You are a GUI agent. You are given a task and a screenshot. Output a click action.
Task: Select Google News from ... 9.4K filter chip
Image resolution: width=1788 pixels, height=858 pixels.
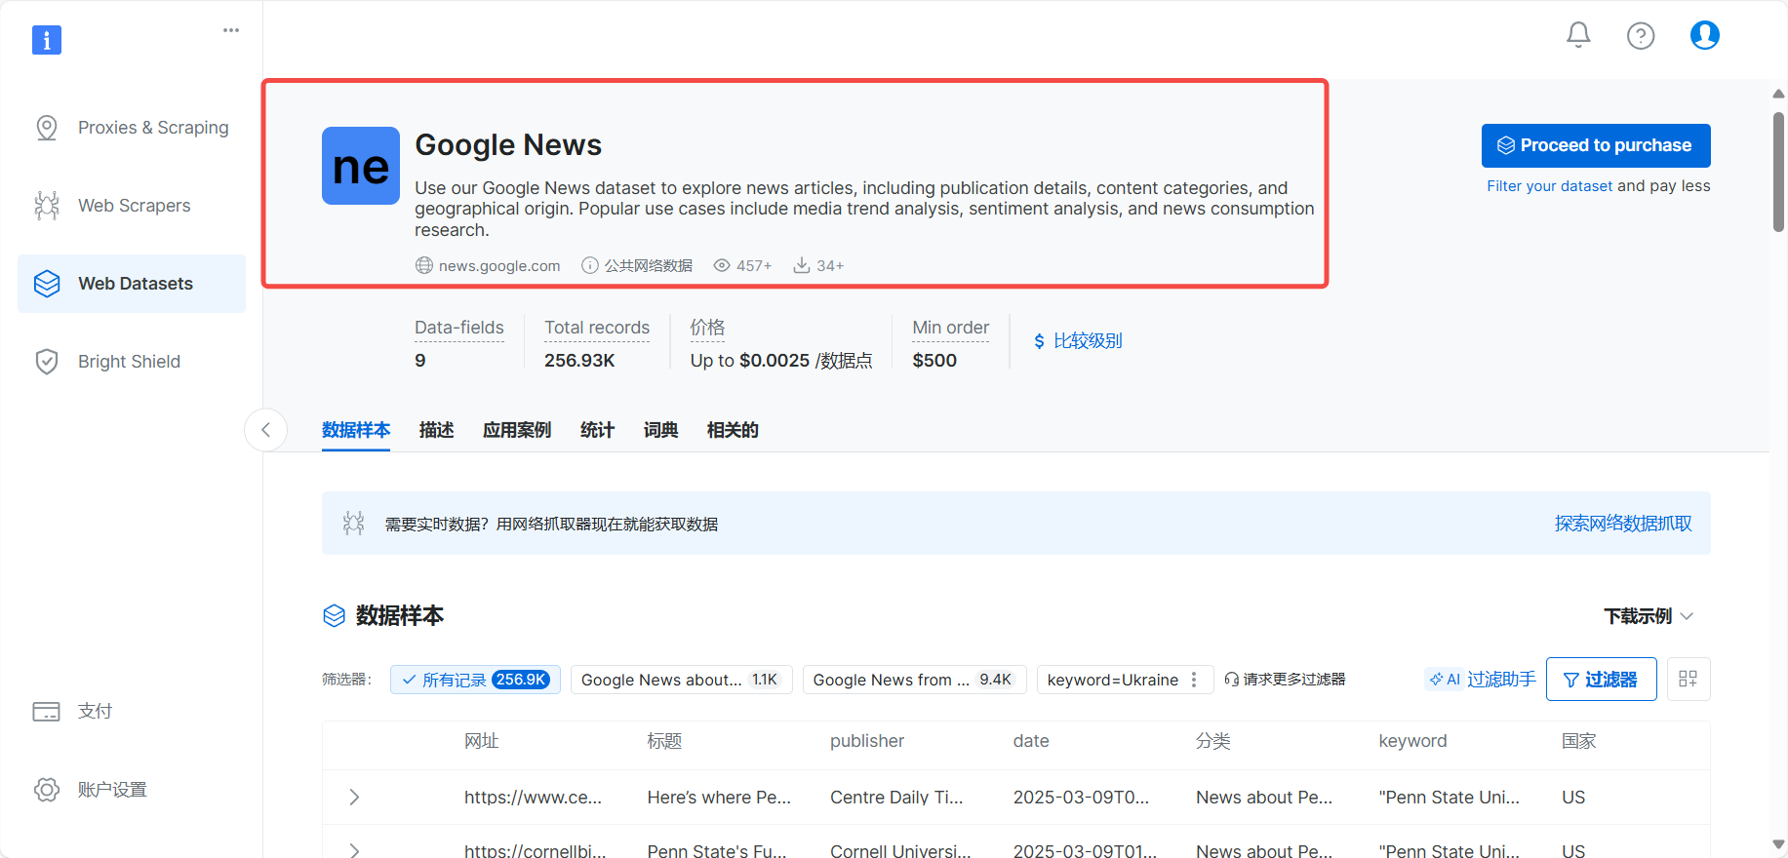tap(914, 680)
